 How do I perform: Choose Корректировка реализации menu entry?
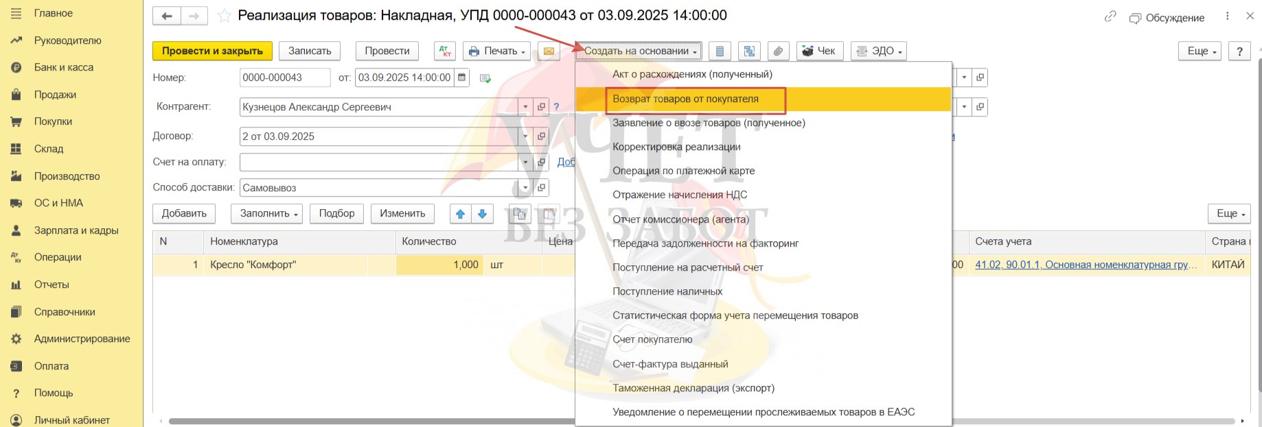763,147
